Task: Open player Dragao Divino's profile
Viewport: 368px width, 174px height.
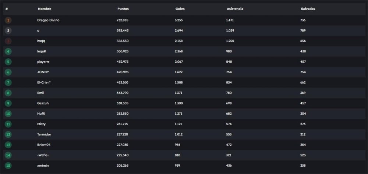Action: [x=48, y=21]
